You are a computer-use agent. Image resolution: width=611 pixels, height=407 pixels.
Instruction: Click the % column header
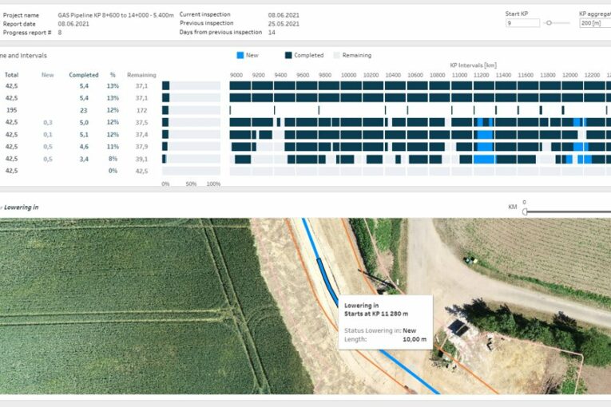coord(113,75)
